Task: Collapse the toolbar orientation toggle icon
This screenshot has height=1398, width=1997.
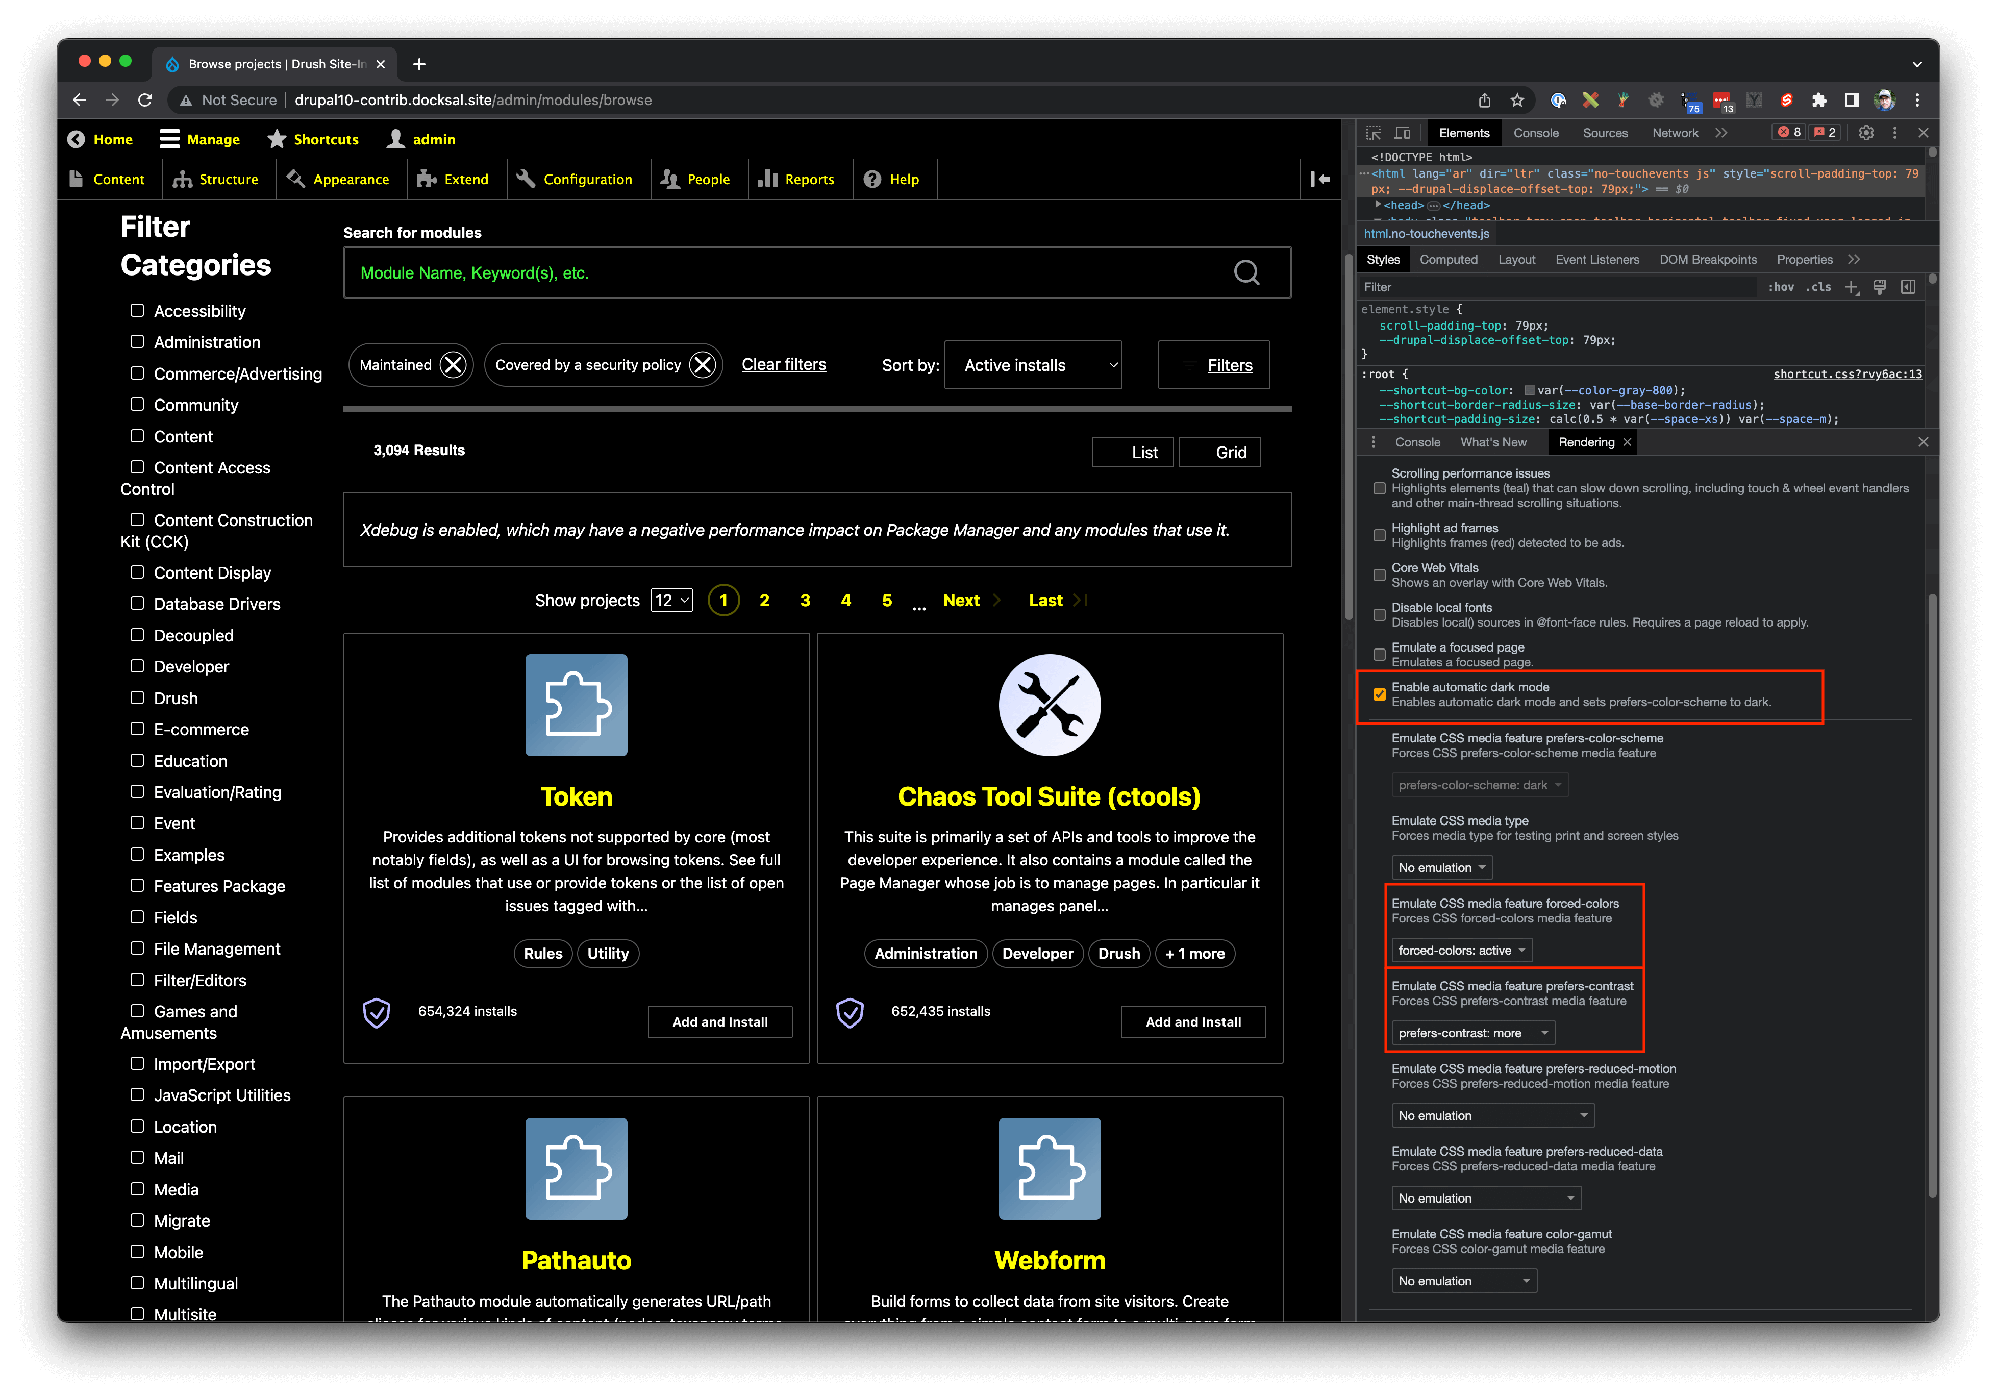Action: 1319,179
